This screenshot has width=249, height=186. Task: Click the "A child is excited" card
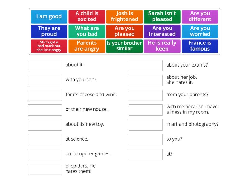coord(87,16)
